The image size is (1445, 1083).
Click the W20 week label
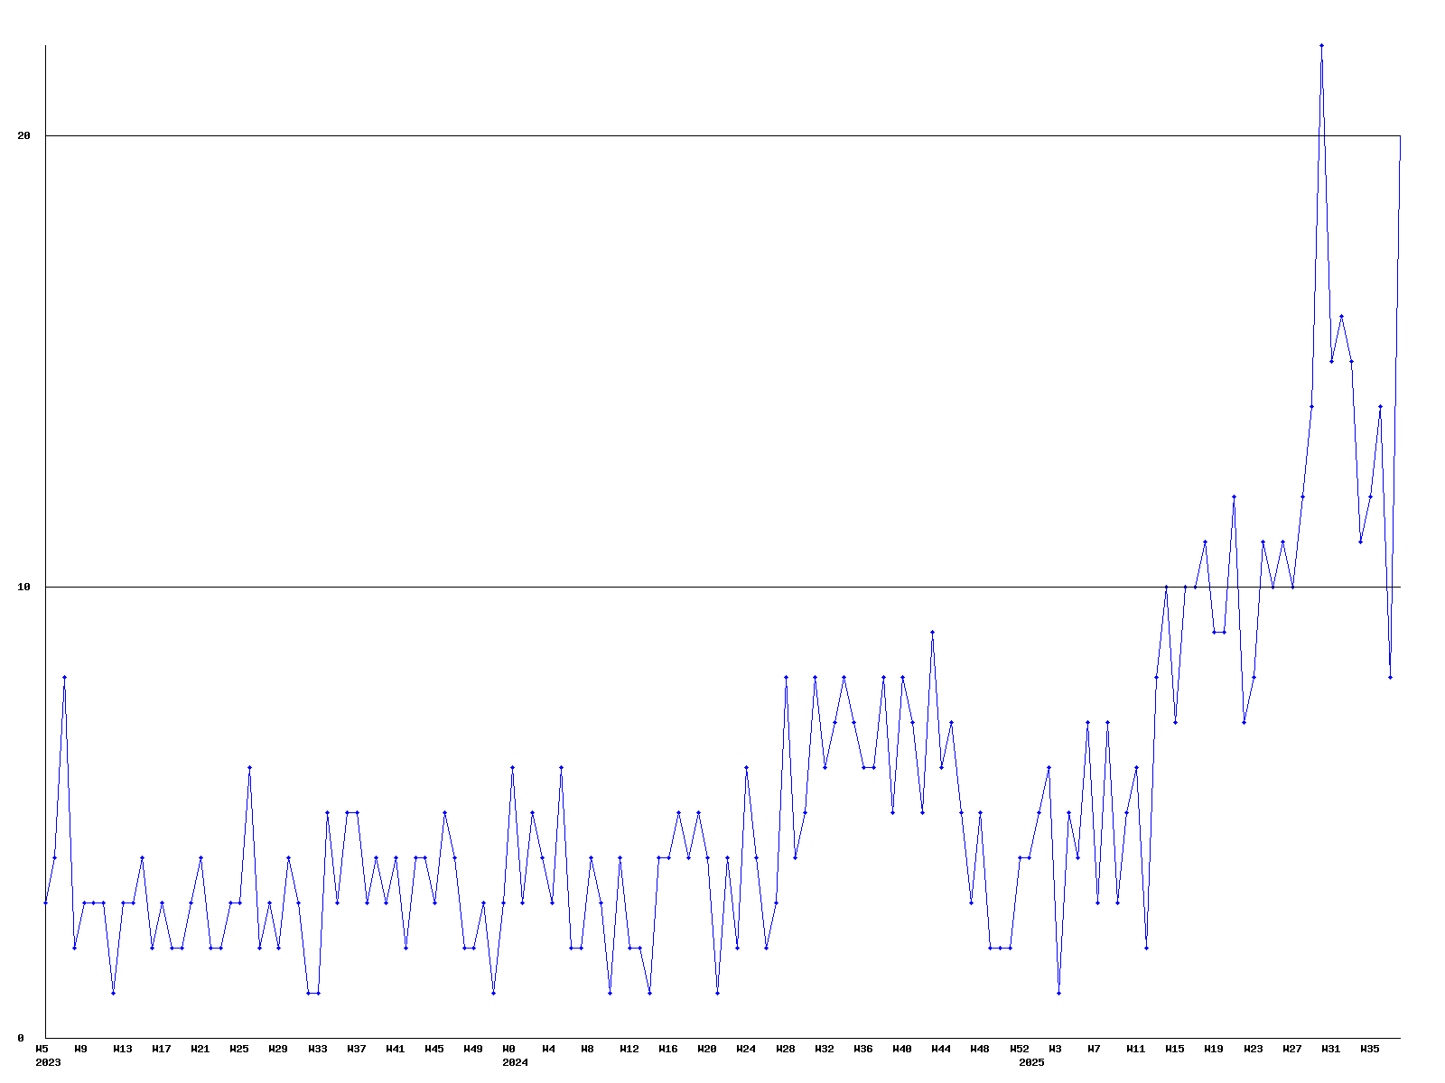(x=707, y=1049)
